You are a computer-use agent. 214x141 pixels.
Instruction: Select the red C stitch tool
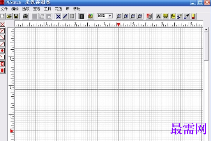coord(2,64)
